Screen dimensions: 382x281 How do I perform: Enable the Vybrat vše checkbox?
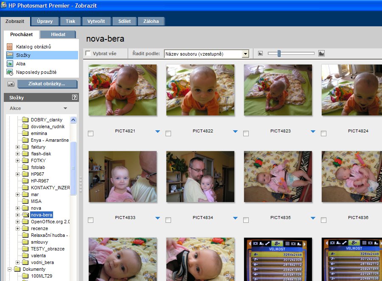click(88, 53)
